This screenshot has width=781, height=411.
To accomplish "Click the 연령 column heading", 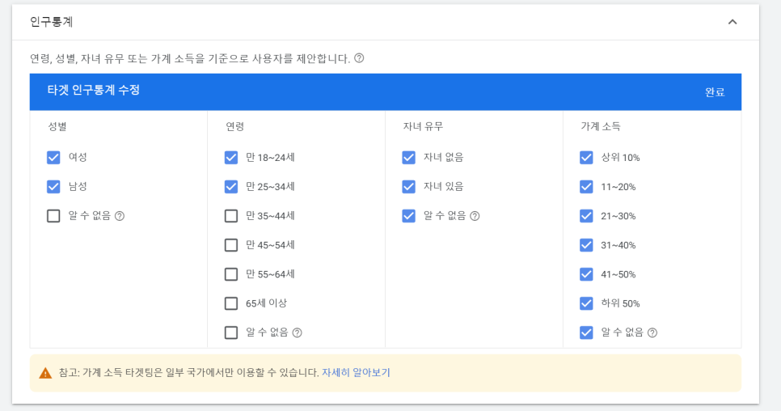I will click(x=235, y=126).
